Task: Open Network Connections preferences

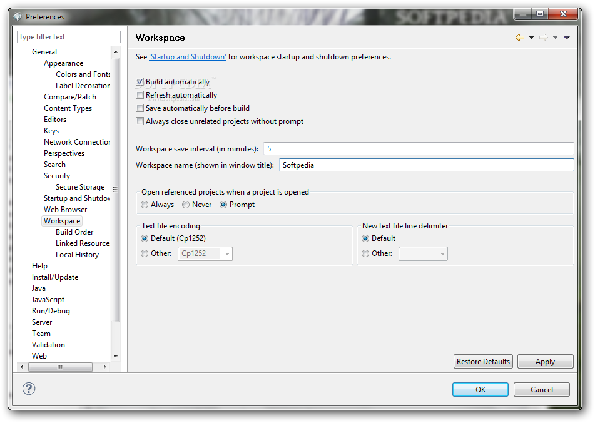Action: [x=77, y=142]
